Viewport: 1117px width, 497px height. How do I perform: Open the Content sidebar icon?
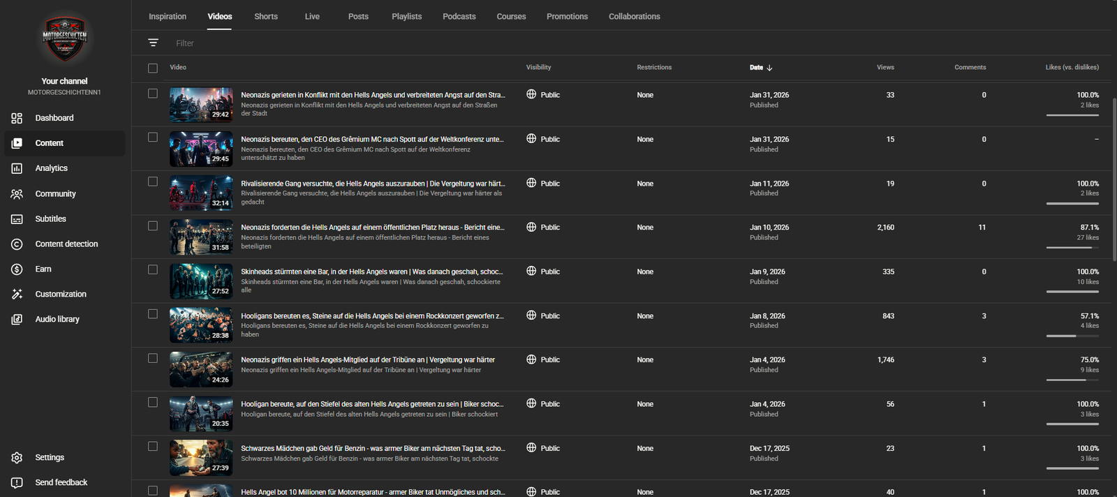(x=17, y=143)
